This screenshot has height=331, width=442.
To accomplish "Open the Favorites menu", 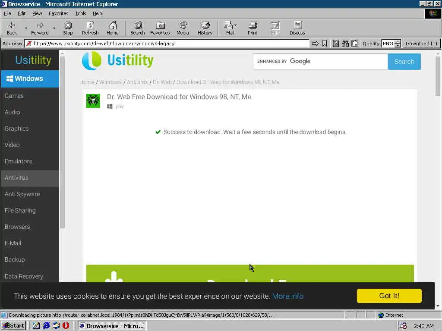I will [58, 13].
